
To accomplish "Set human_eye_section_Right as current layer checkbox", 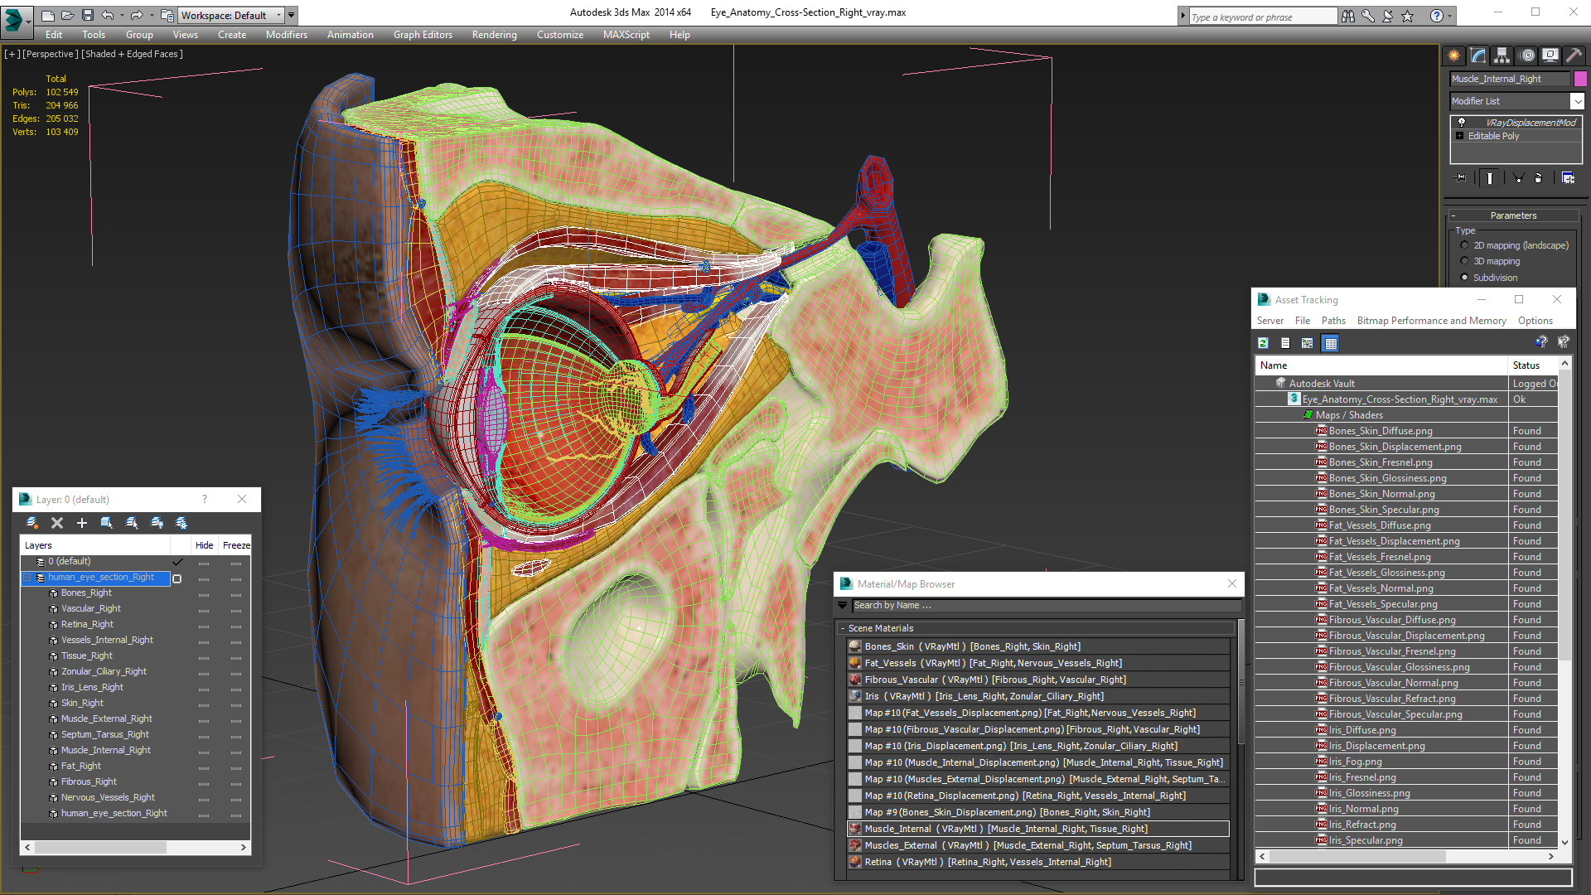I will coord(177,578).
